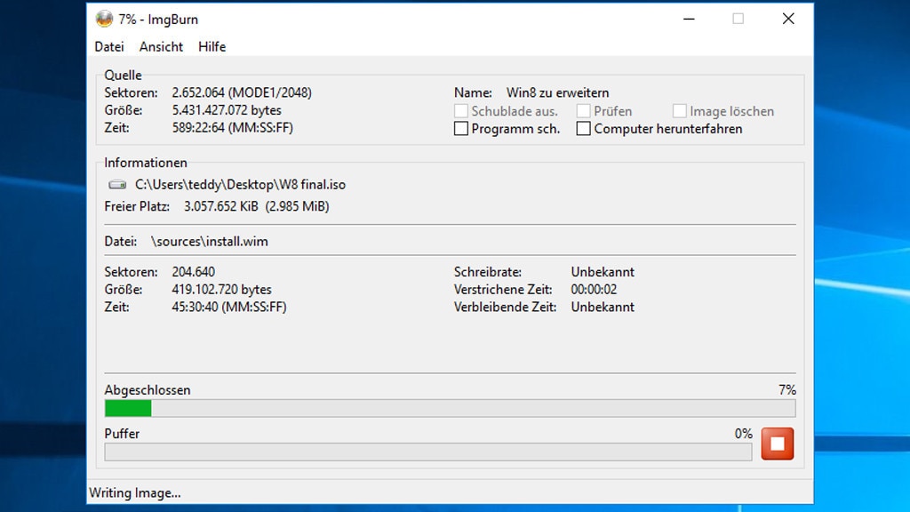Screen dimensions: 910x512
Task: Open the Datei menu
Action: click(x=109, y=46)
